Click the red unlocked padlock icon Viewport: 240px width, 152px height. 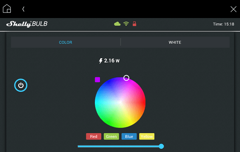click(134, 24)
